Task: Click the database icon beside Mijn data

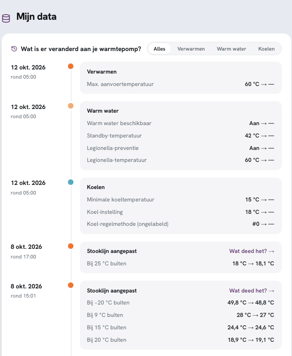Action: pyautogui.click(x=6, y=18)
